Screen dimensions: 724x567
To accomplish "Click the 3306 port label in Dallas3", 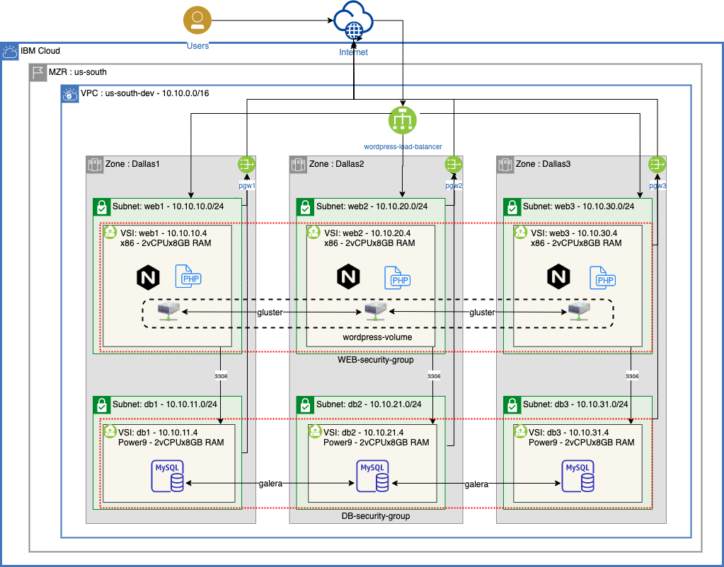I will point(632,376).
